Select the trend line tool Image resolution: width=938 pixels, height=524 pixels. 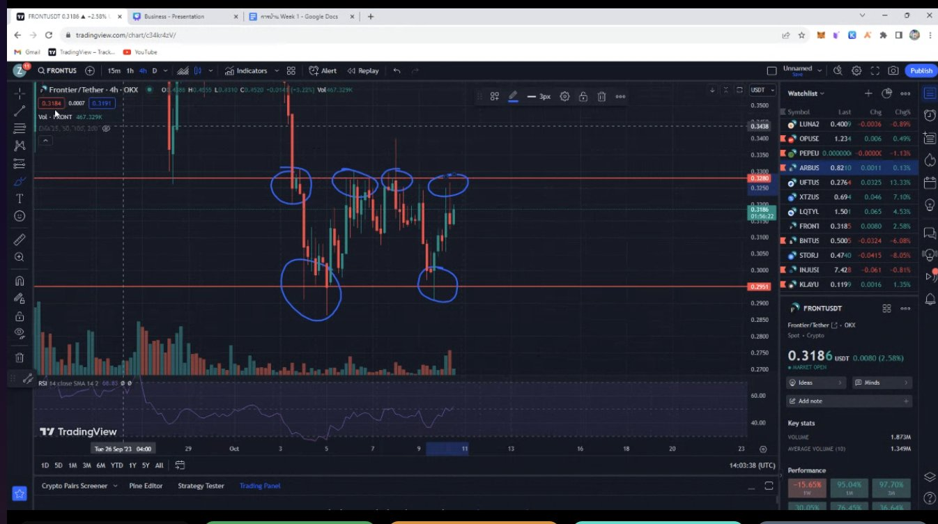tap(20, 110)
